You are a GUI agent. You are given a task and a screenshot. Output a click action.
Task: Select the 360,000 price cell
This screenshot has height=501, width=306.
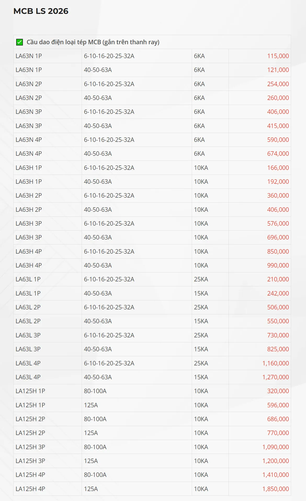click(x=278, y=196)
